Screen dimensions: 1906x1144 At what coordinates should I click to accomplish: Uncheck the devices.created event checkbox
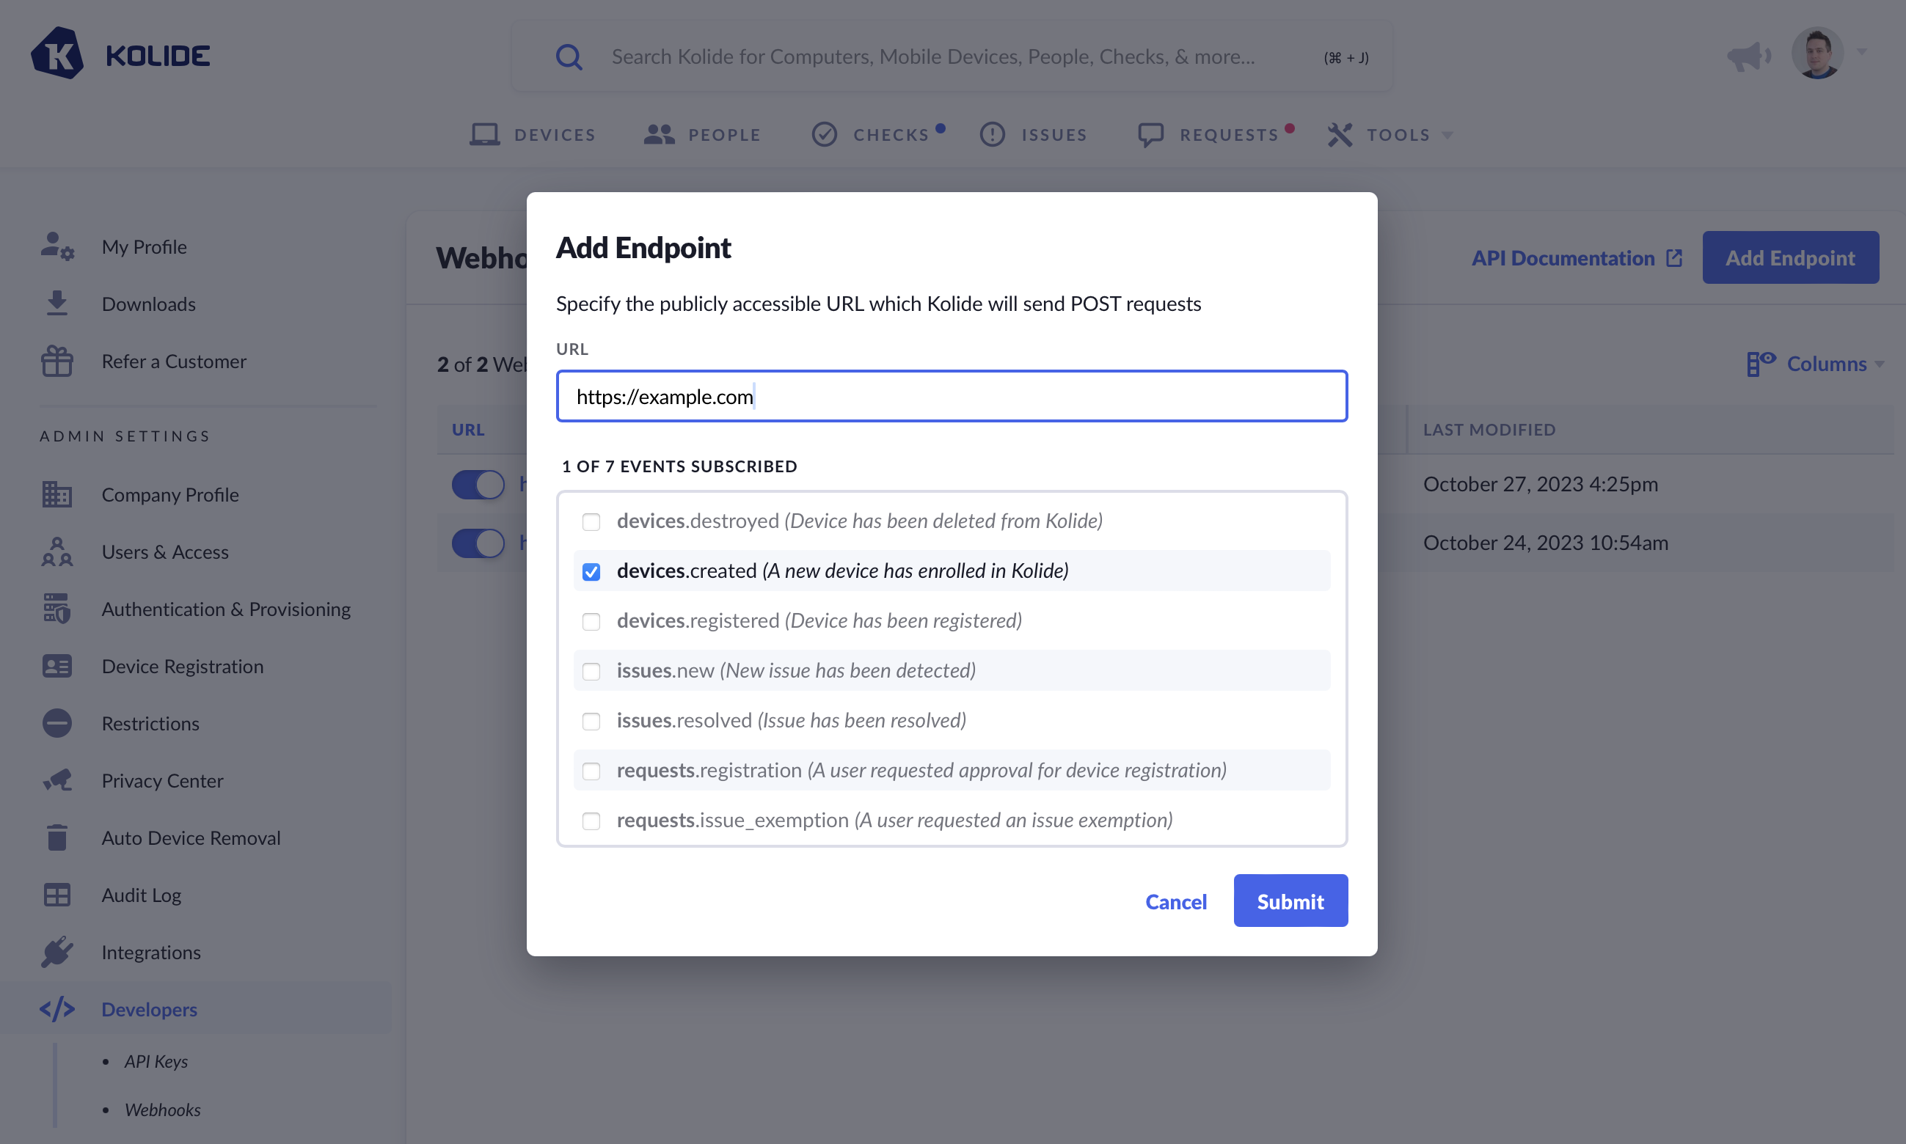tap(591, 571)
